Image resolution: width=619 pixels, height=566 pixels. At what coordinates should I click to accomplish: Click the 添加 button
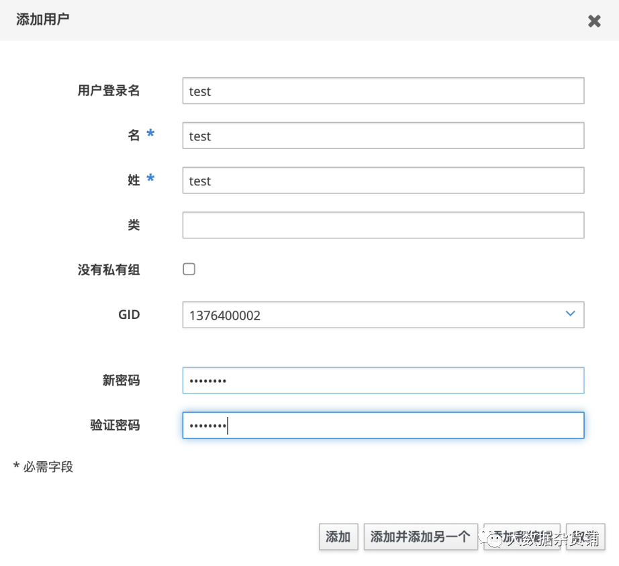click(338, 536)
